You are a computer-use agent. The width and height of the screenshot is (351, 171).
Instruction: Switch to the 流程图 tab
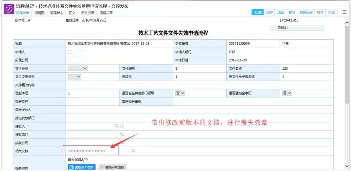coord(40,13)
